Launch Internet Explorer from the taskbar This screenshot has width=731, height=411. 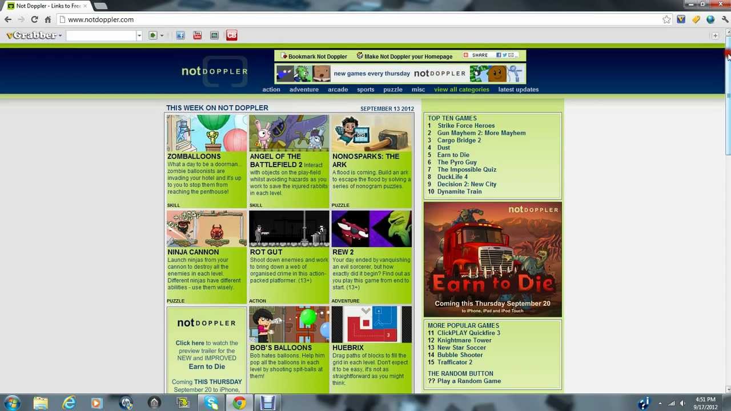pyautogui.click(x=69, y=403)
